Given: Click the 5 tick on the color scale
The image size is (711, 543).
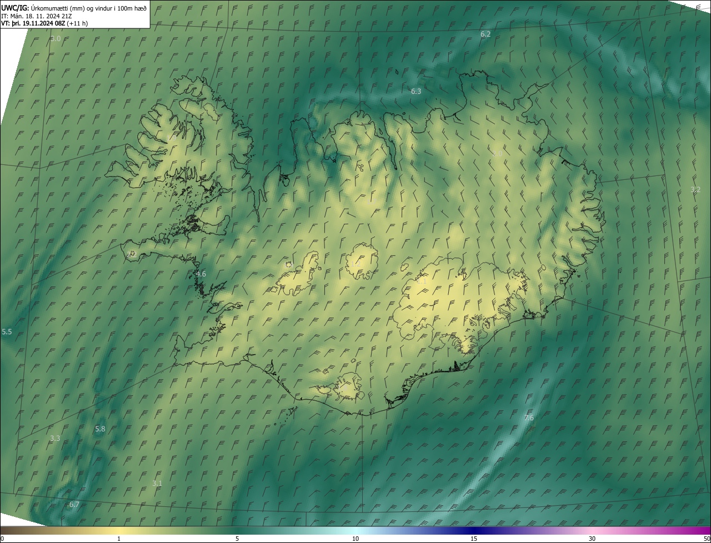Looking at the screenshot, I should 237,539.
